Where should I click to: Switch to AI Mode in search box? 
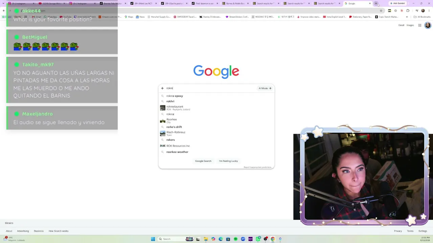[265, 88]
